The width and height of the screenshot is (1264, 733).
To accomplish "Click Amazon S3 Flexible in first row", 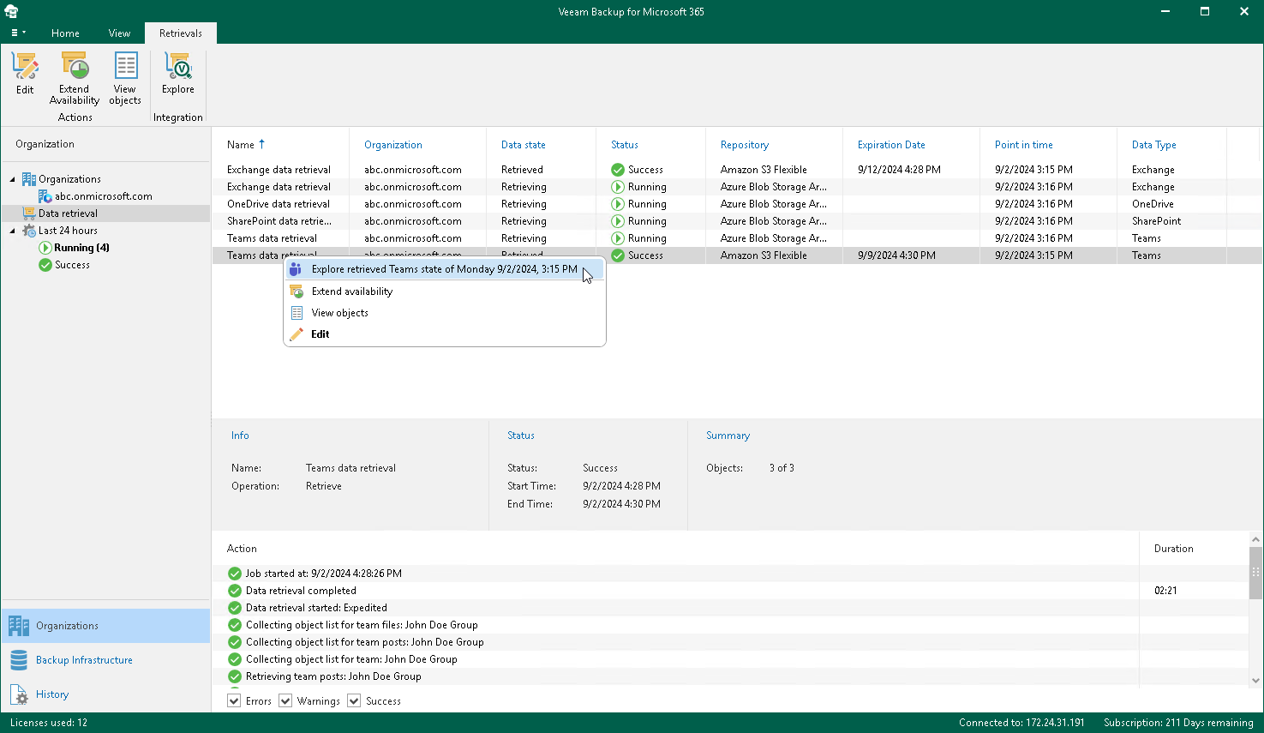I will tap(764, 170).
